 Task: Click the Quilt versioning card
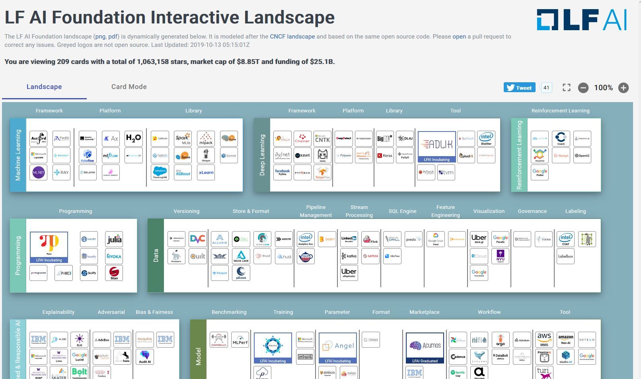(x=198, y=256)
